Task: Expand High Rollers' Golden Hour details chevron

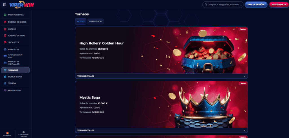Action: [244, 76]
